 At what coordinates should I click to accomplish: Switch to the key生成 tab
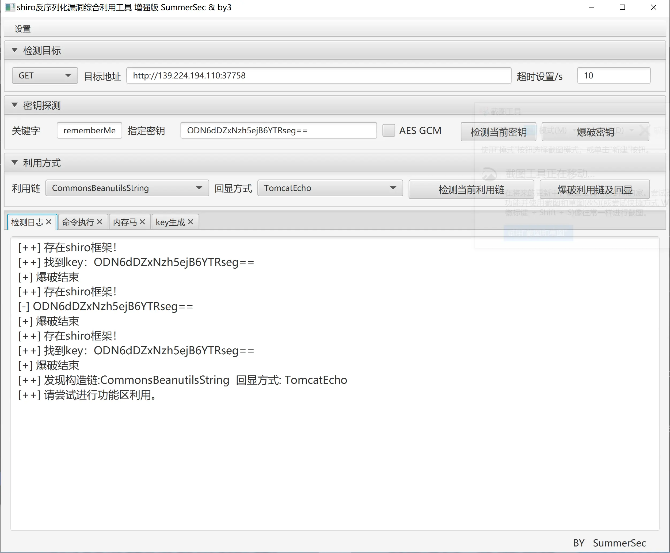[x=170, y=222]
